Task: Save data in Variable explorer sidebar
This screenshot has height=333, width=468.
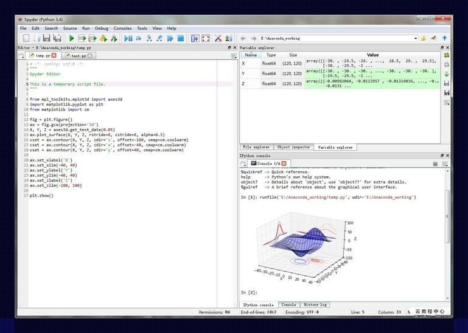Action: click(x=447, y=83)
